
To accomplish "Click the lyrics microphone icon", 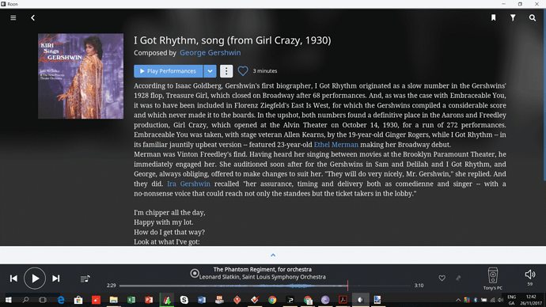I will 458,278.
